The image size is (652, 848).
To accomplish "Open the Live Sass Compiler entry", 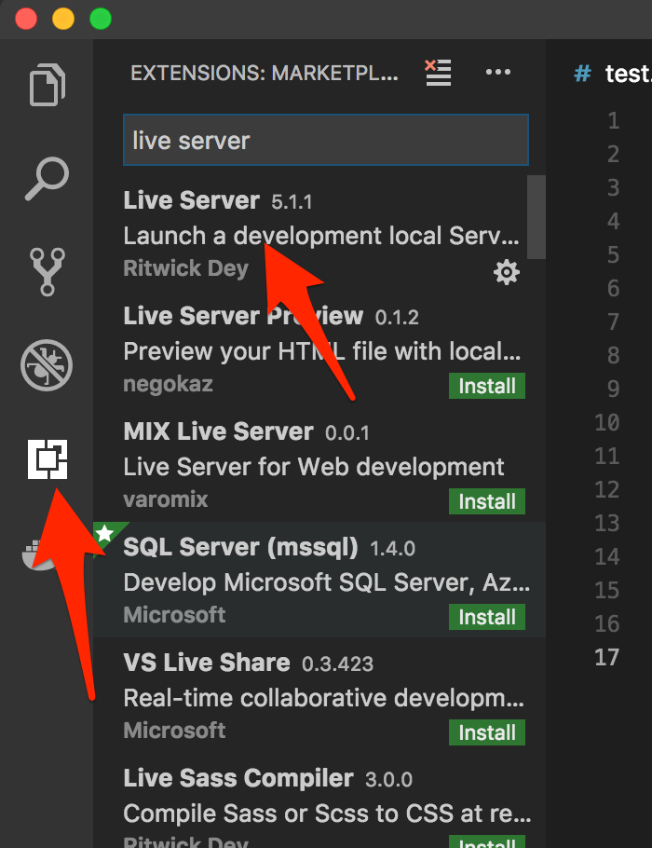I will pyautogui.click(x=319, y=801).
